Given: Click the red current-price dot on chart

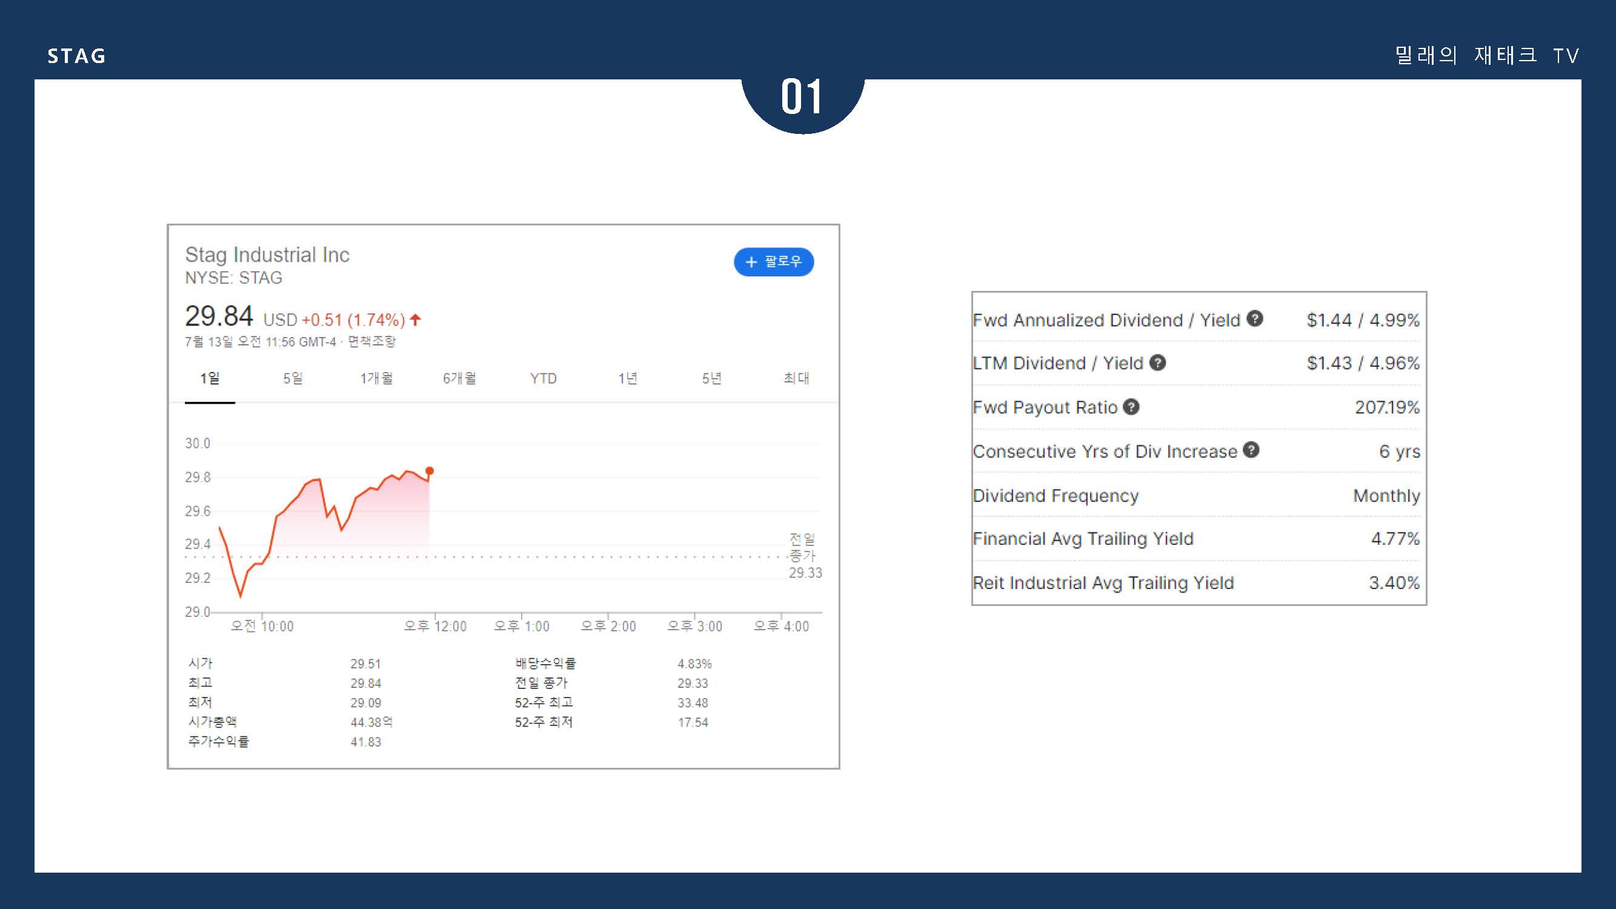Looking at the screenshot, I should click(x=430, y=470).
